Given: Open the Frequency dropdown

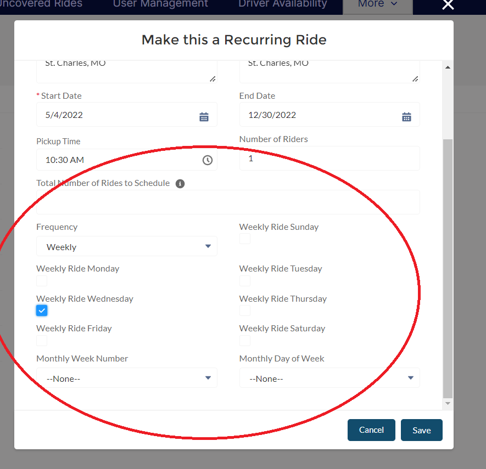Looking at the screenshot, I should click(x=126, y=246).
